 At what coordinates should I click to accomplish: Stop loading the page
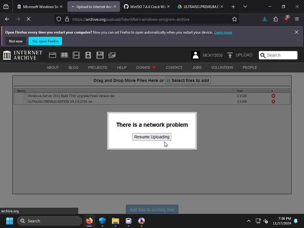click(28, 19)
